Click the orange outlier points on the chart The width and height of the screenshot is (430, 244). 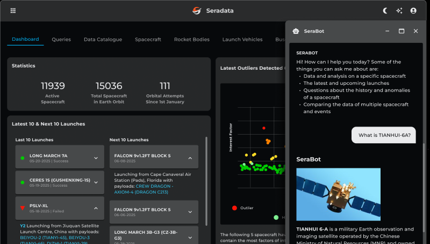click(268, 141)
